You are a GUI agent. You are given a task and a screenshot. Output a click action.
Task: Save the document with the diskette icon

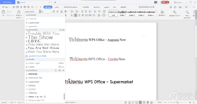18,7
